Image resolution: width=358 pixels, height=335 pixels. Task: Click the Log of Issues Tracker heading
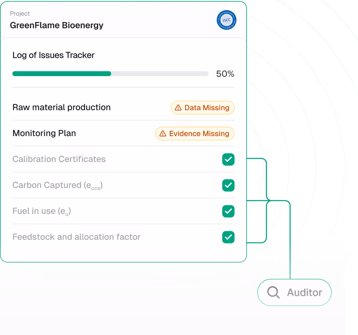[53, 55]
